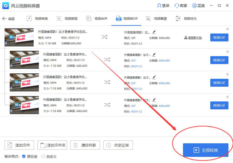Select the 原目录 radio option
This screenshot has width=233, height=163.
30,156
